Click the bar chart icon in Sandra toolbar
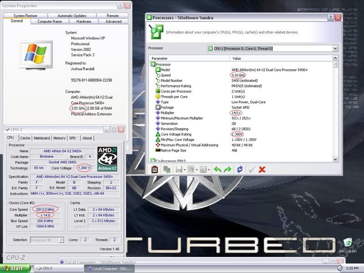Image resolution: width=364 pixels, height=273 pixels. pos(191,169)
